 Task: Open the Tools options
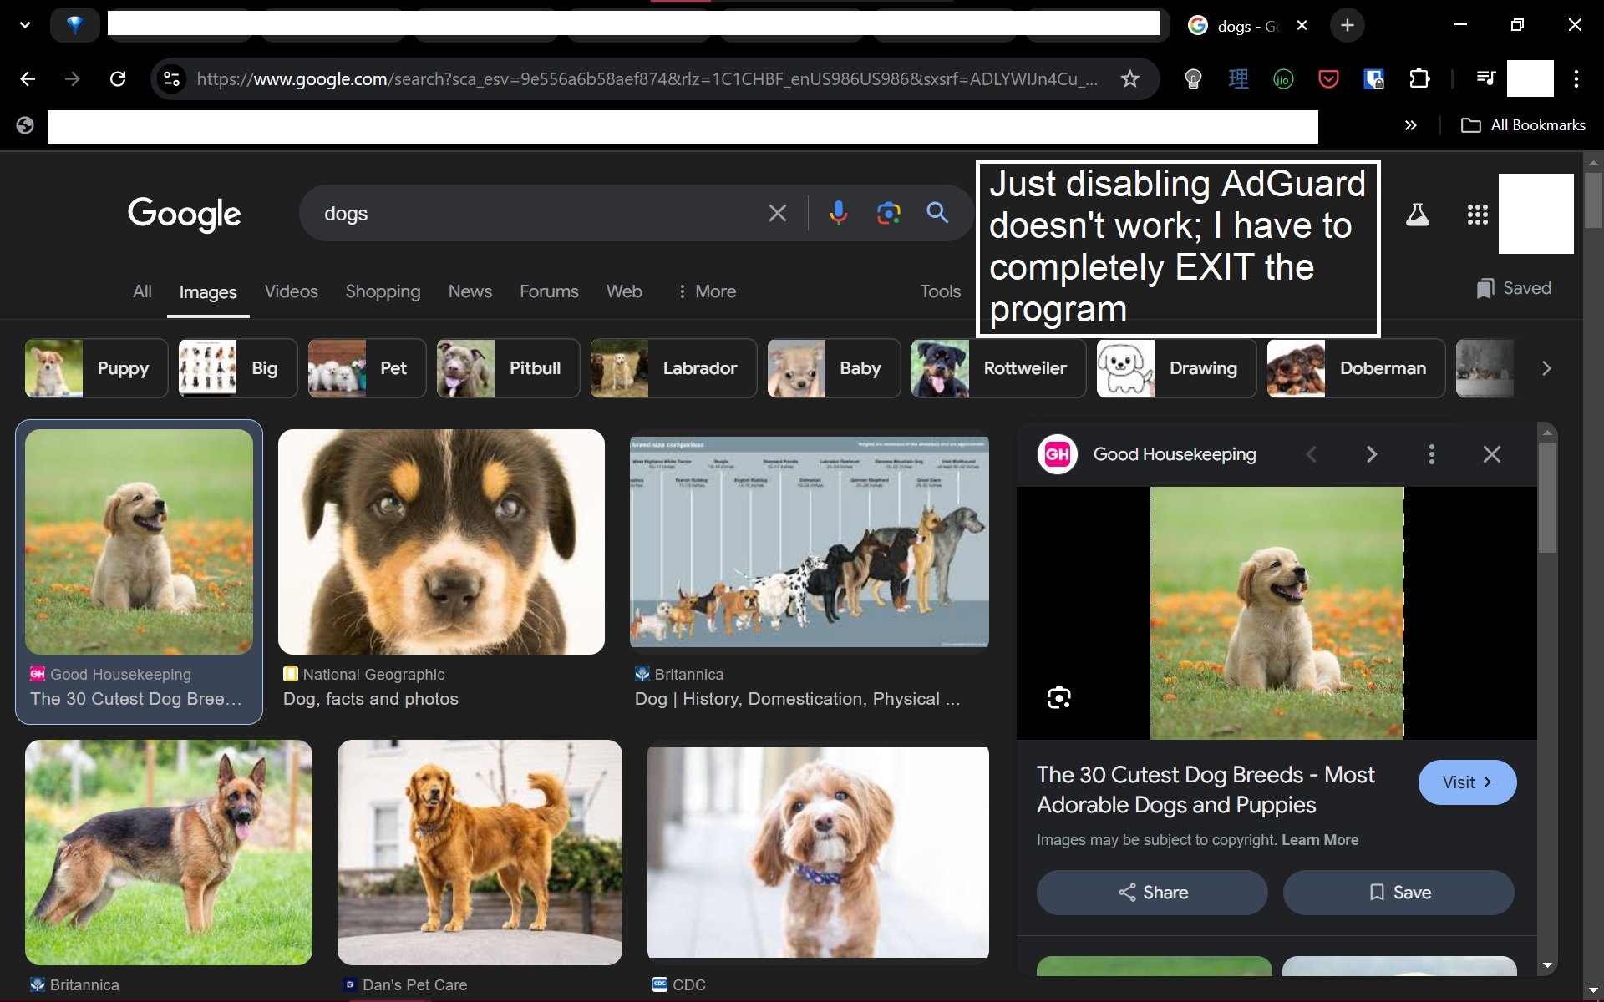[940, 291]
